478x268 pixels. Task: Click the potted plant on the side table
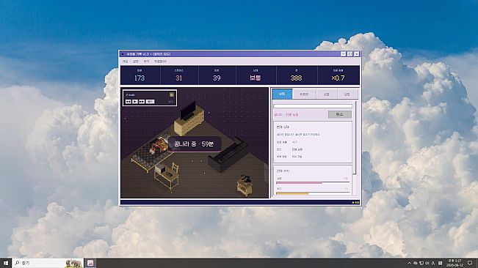coord(246,179)
